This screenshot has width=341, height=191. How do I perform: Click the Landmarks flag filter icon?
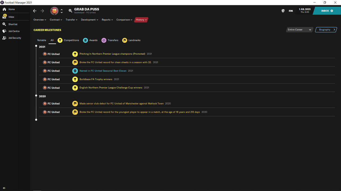(125, 40)
